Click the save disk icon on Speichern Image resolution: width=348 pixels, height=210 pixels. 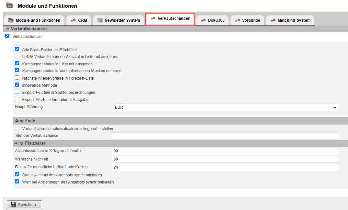pos(14,205)
